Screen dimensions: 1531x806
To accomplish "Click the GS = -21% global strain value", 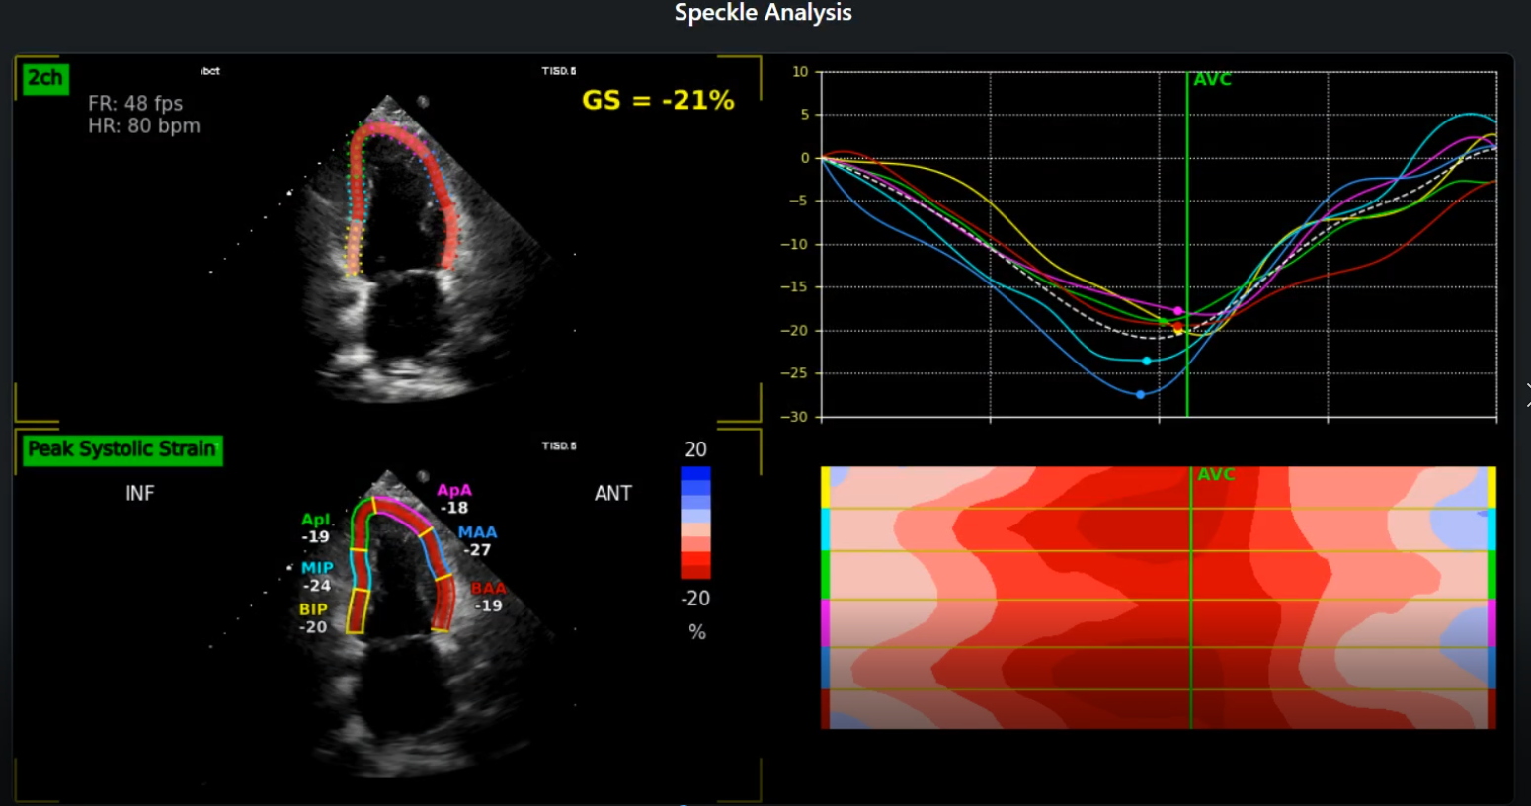I will click(658, 100).
